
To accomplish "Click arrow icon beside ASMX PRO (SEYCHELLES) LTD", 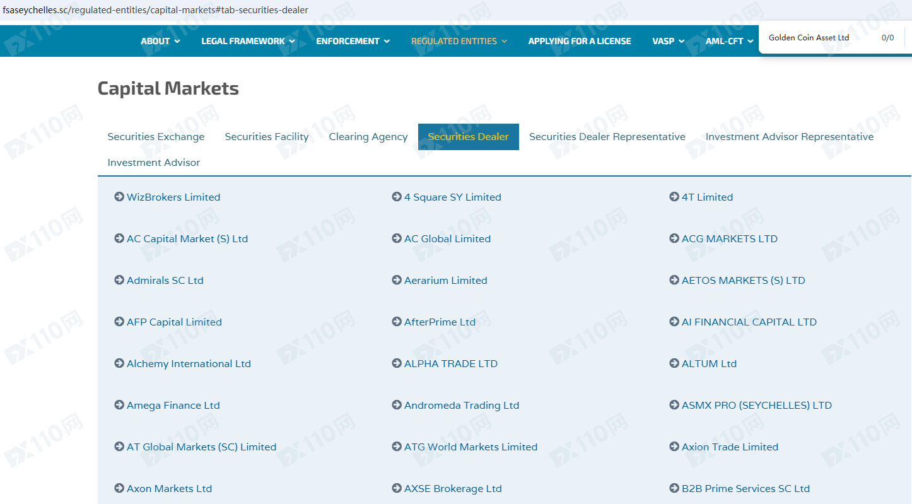I will pyautogui.click(x=674, y=405).
